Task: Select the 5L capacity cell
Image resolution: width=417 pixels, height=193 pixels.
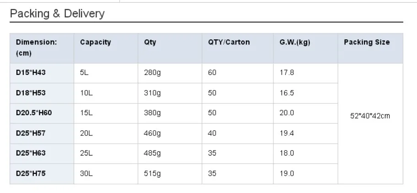Action: point(84,73)
